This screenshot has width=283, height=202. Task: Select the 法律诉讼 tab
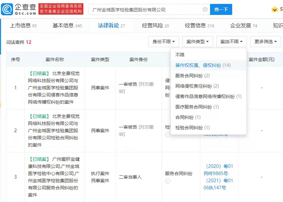tap(111, 26)
